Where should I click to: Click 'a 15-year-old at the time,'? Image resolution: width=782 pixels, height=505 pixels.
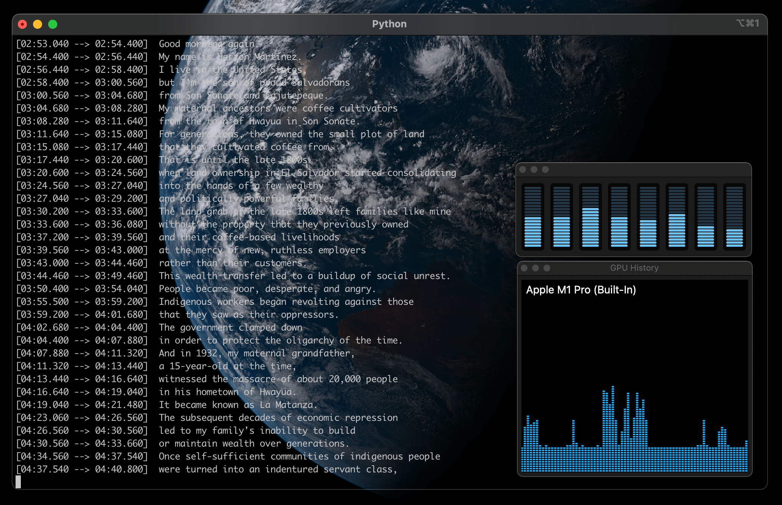click(x=228, y=366)
